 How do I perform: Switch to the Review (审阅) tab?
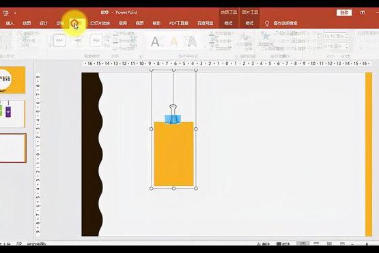123,23
